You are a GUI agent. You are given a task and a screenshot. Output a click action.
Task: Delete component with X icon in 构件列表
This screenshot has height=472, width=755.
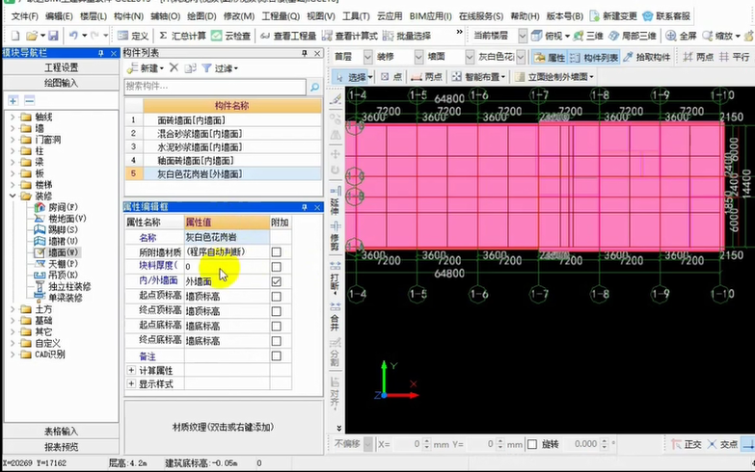click(x=174, y=67)
